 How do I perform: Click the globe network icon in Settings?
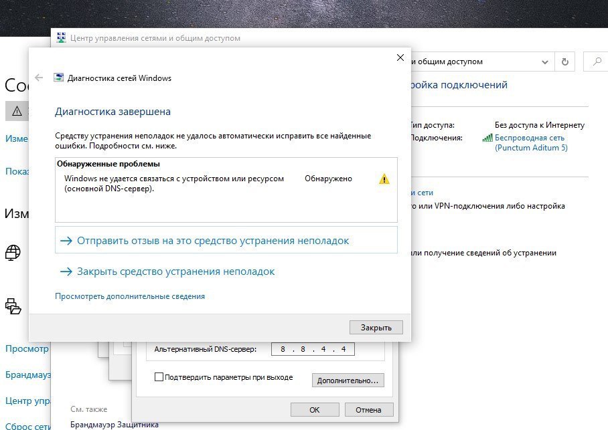[13, 252]
